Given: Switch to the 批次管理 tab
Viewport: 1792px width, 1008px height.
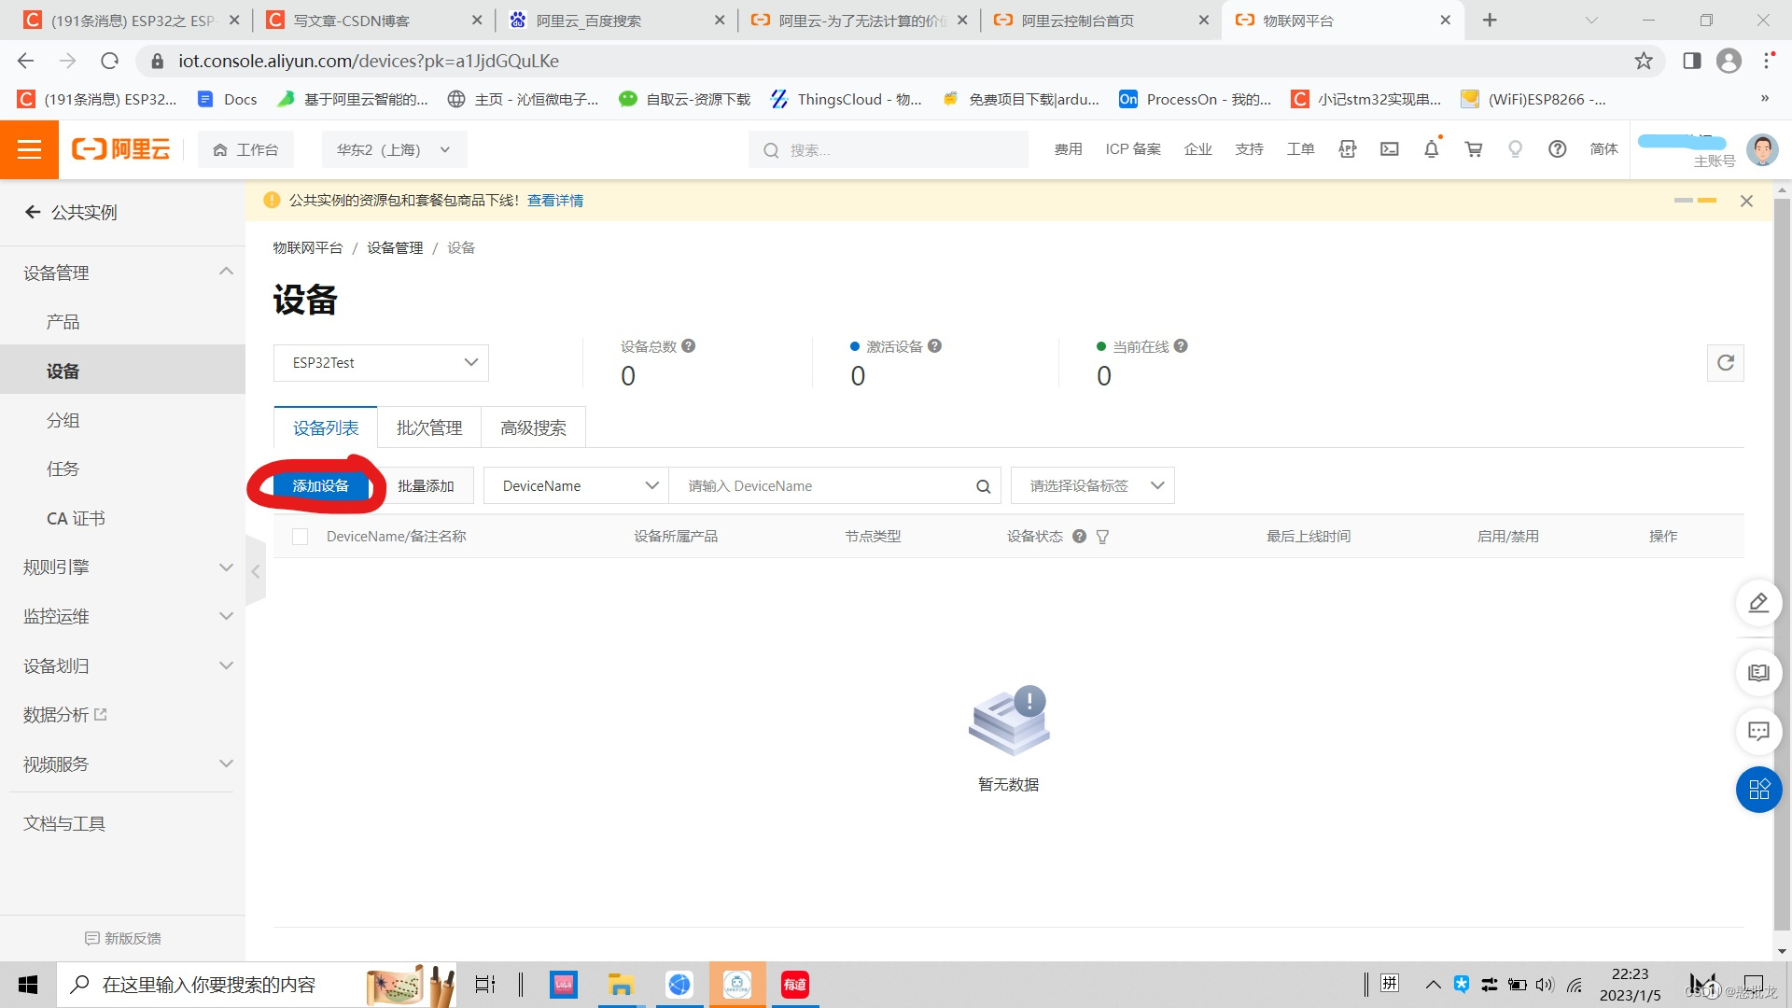Looking at the screenshot, I should (x=428, y=427).
